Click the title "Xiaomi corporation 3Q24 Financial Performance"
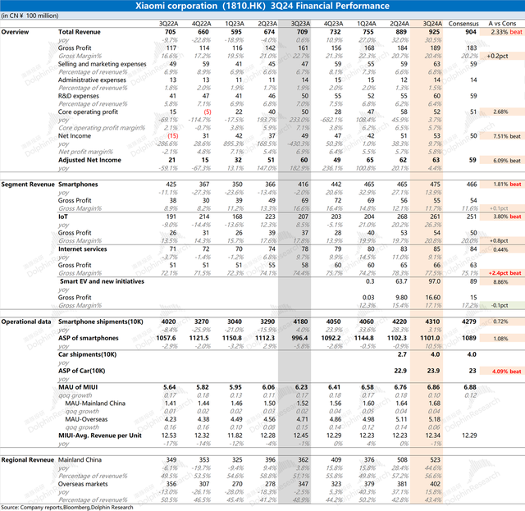Image resolution: width=525 pixels, height=511 pixels. 262,7
